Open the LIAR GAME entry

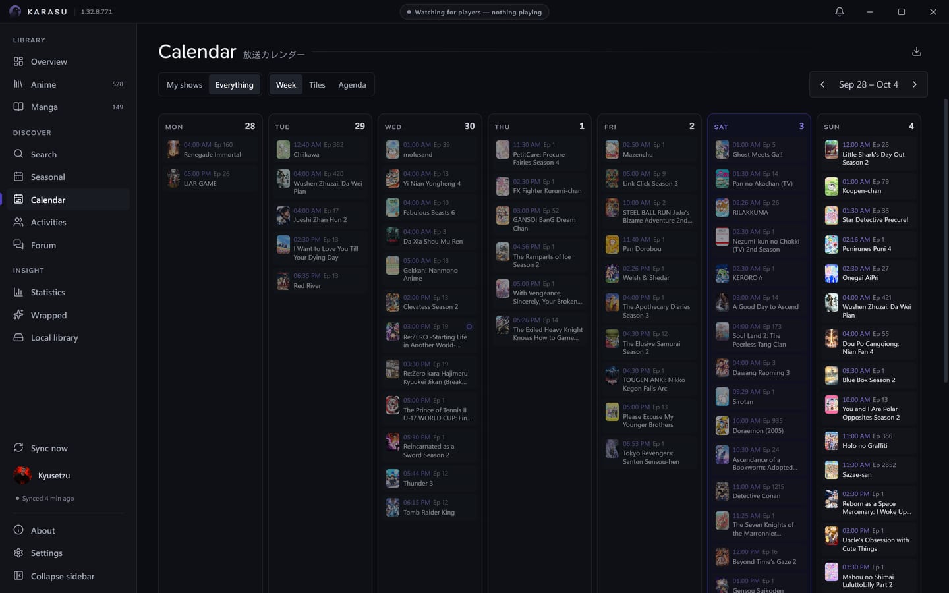click(210, 179)
